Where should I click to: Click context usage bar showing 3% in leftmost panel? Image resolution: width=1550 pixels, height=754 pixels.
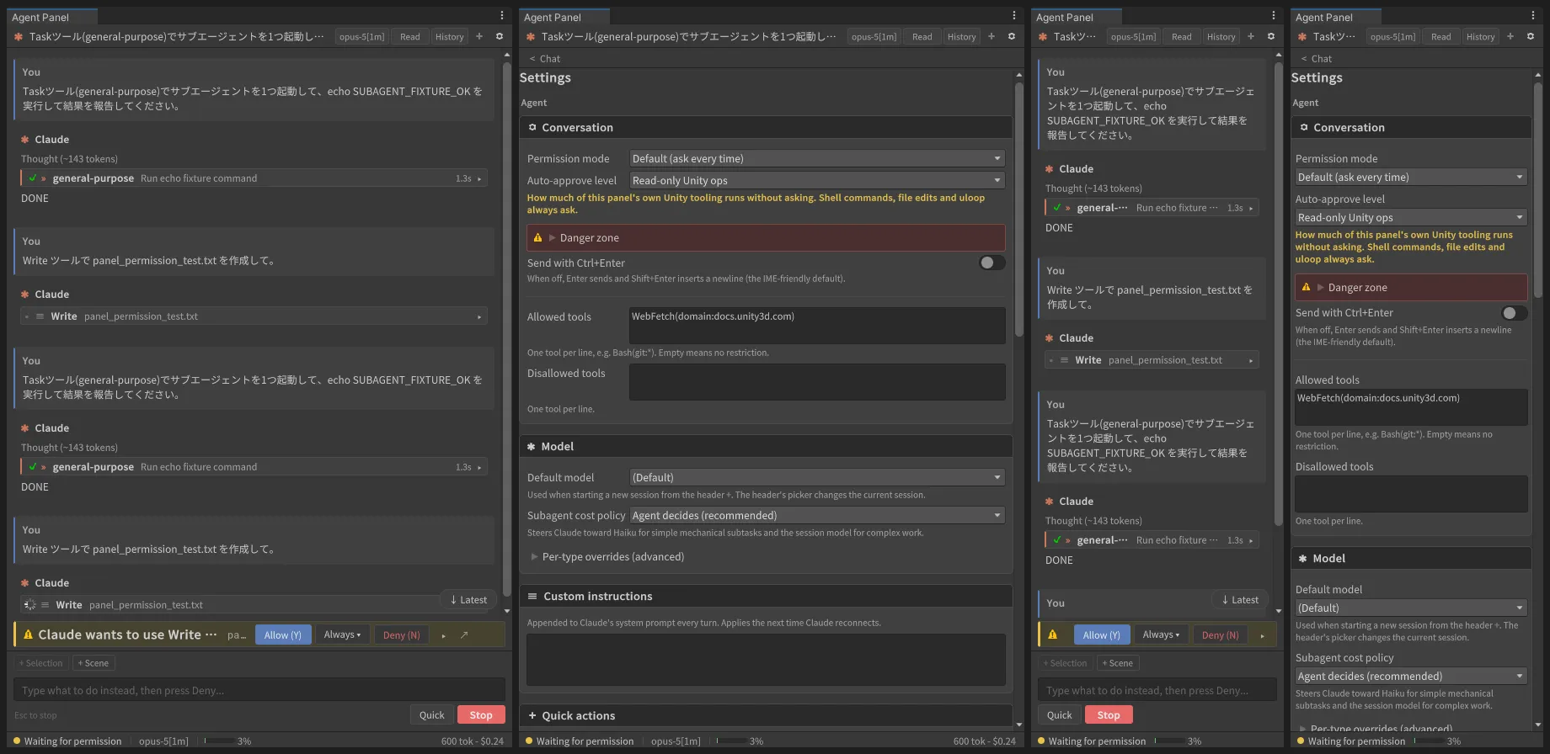coord(219,741)
